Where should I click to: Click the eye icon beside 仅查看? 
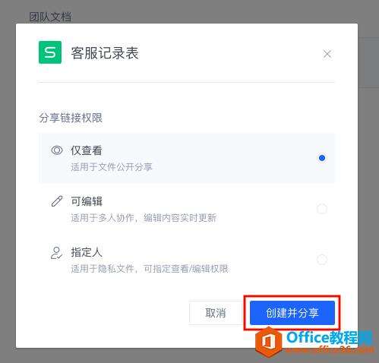(x=57, y=150)
